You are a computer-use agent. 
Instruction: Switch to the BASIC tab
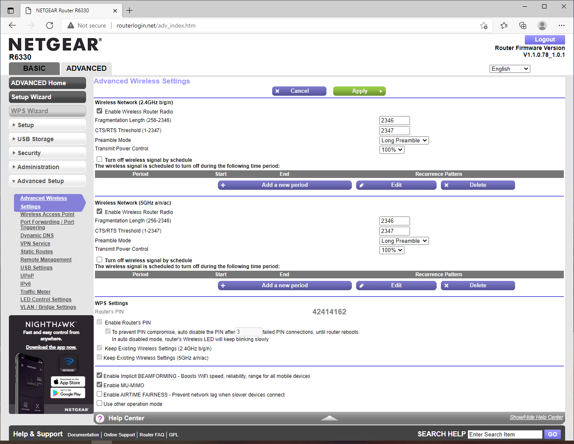point(34,69)
